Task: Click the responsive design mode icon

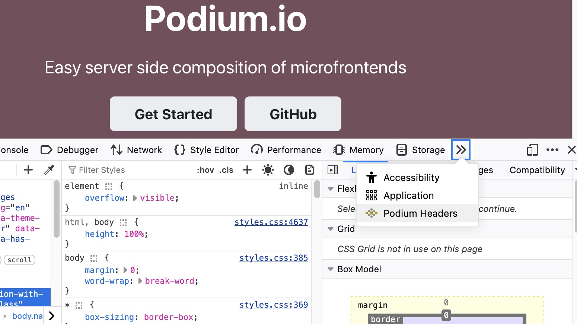Action: (532, 150)
